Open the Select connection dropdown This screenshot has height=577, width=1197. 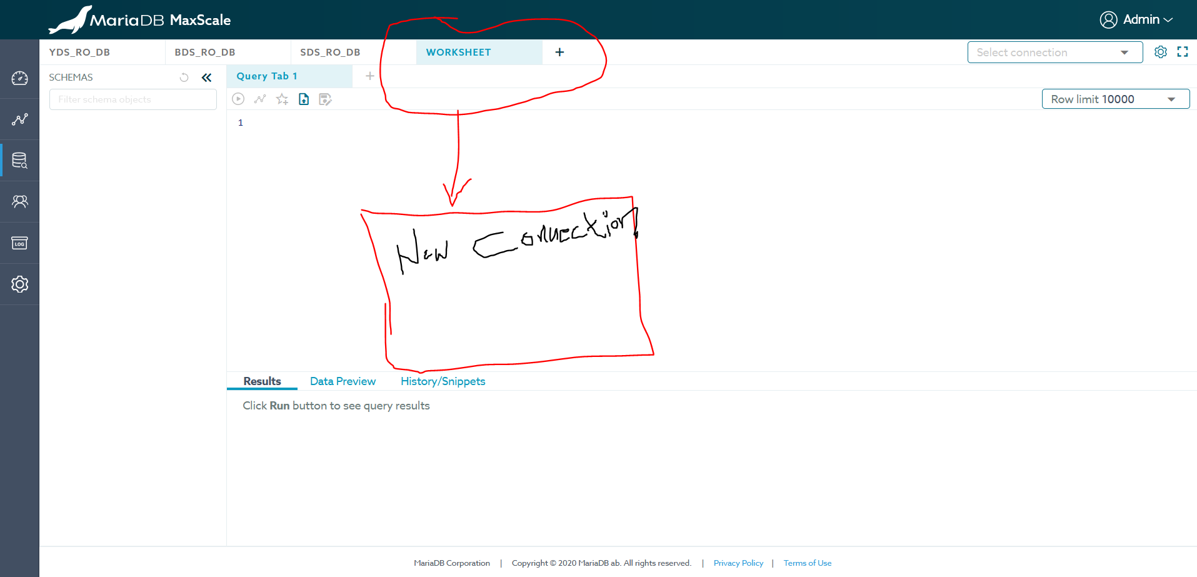(x=1054, y=53)
